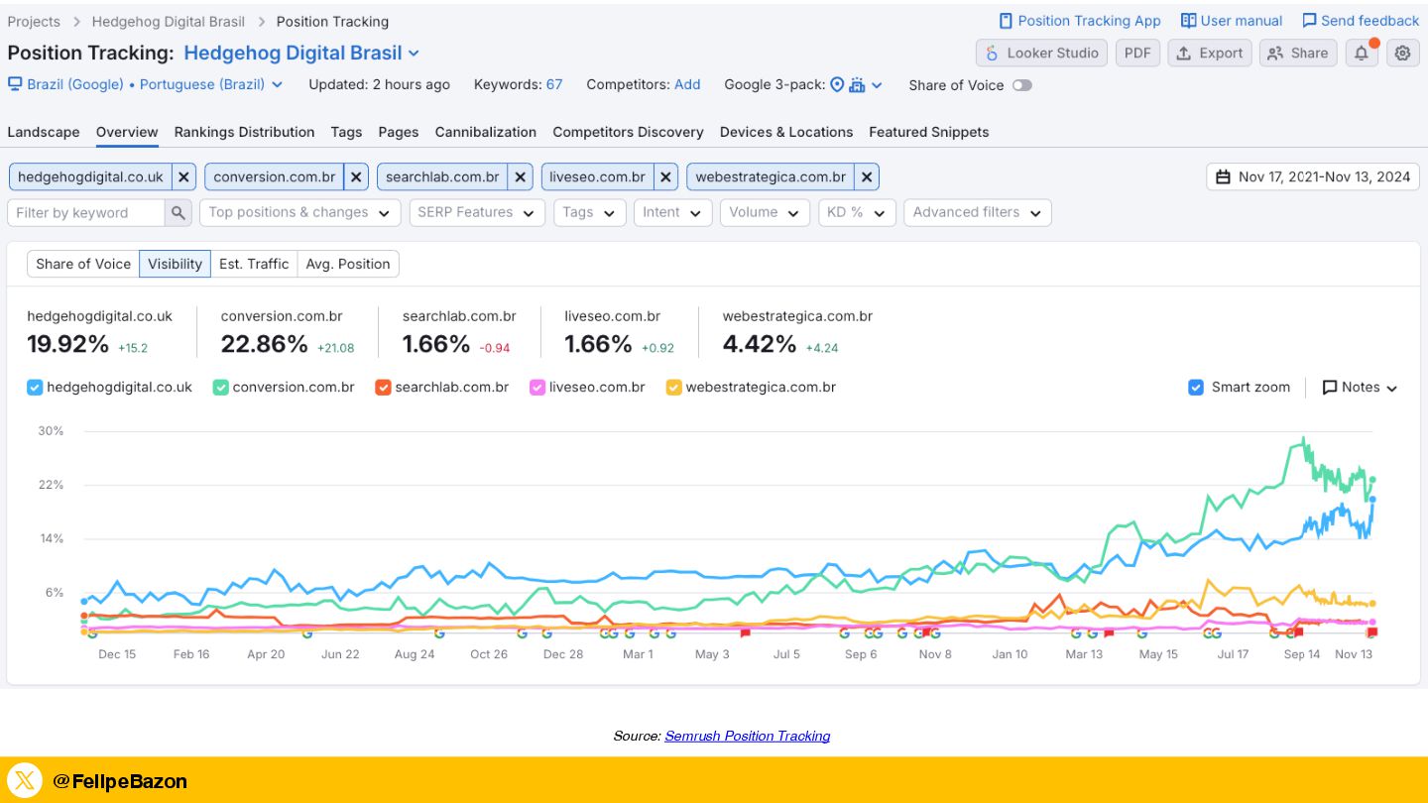Toggle the Share of Voice switch
This screenshot has width=1428, height=803.
(x=1021, y=85)
